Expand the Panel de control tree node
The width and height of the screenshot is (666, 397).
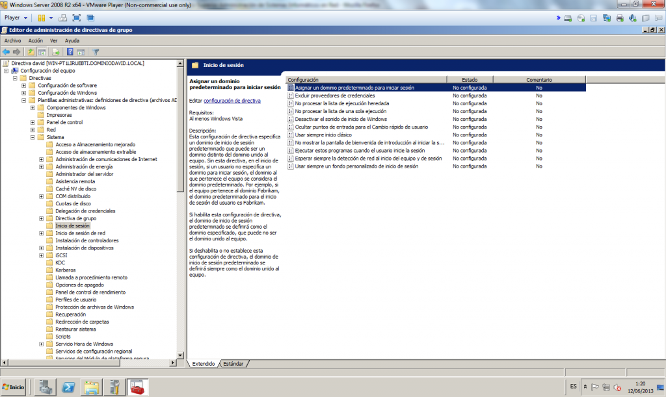33,122
